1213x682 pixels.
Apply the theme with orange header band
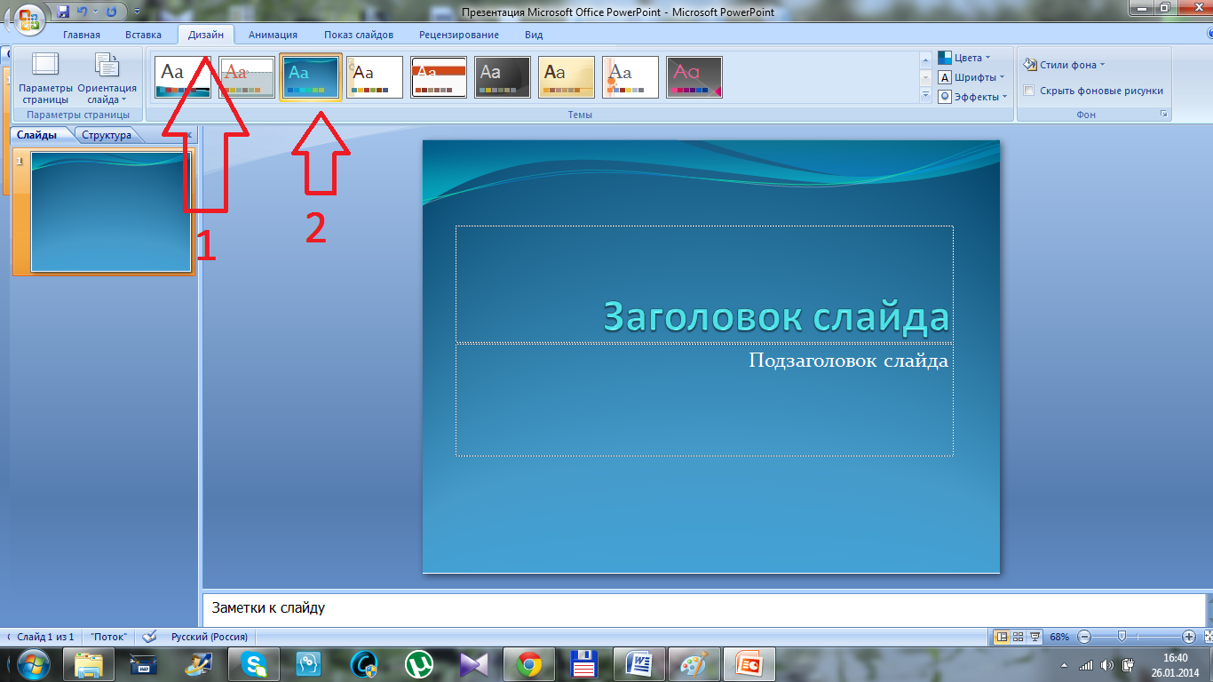point(439,77)
